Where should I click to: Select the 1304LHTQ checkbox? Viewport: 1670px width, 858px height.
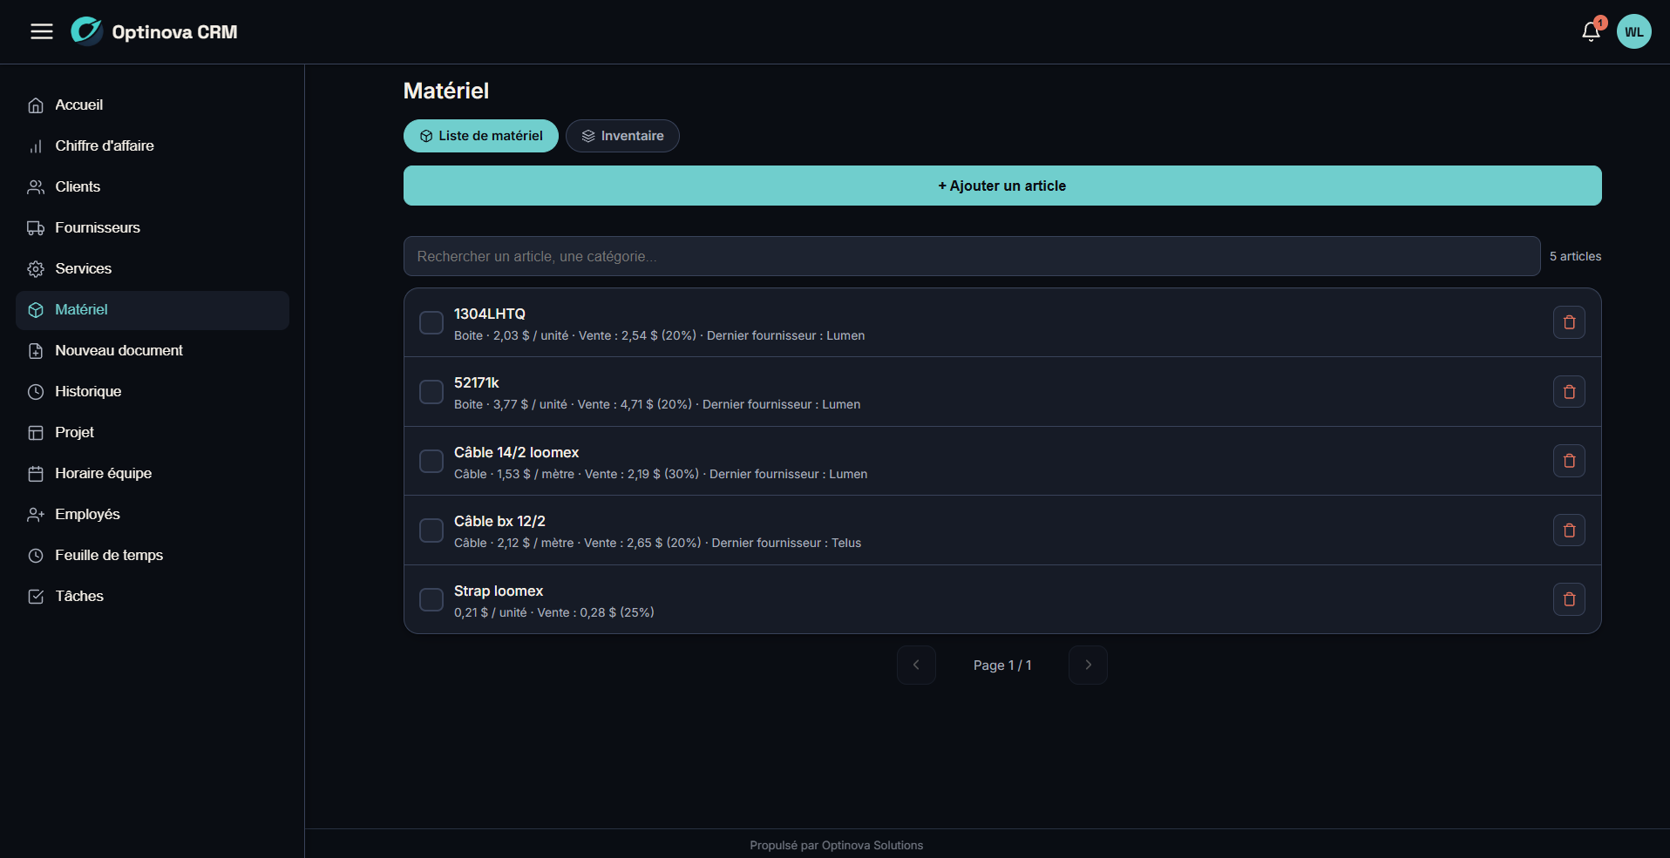pos(431,322)
